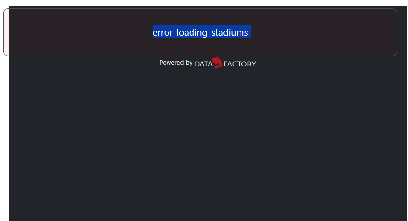
Task: Click the dark area left of "Powered by"
Action: click(83, 63)
